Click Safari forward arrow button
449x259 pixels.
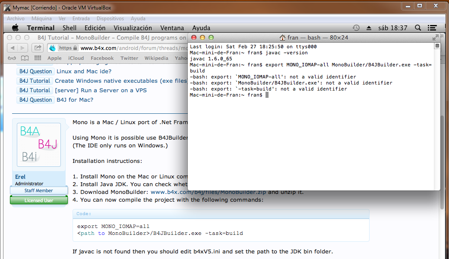(x=22, y=48)
